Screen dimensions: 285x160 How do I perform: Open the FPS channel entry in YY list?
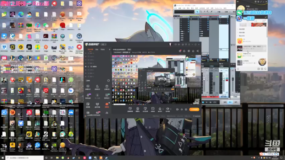pyautogui.click(x=252, y=48)
